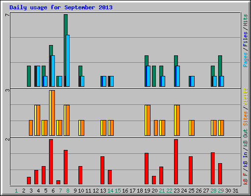Click the orange Sites bar for day 23
This screenshot has width=251, height=196.
coord(178,120)
